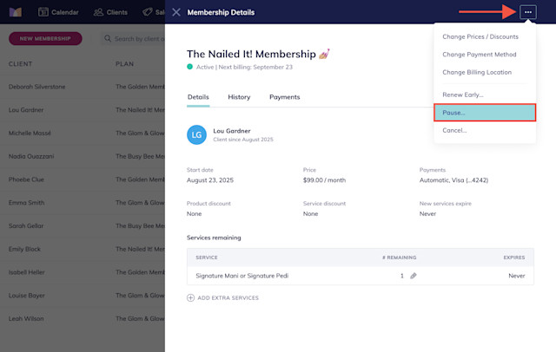Choose Change Prices / Discounts

coord(480,36)
